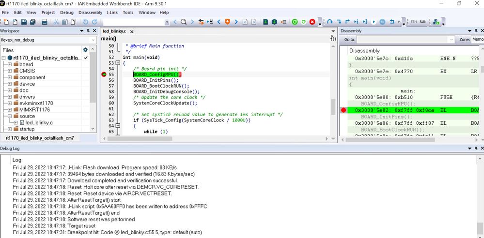The width and height of the screenshot is (484, 238).
Task: Open the Project menu
Action: (48, 12)
